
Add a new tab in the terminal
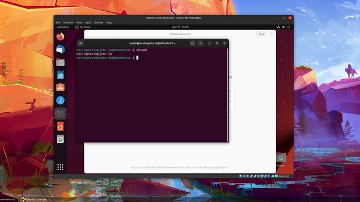[x=80, y=43]
